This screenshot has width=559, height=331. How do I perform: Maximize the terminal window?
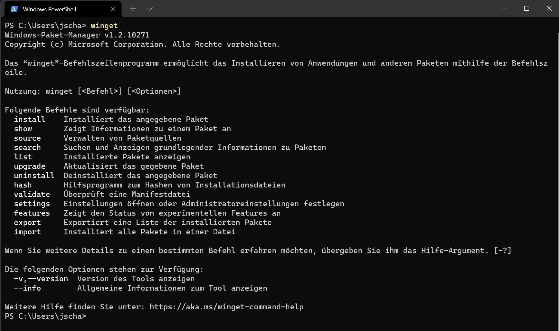pos(527,8)
